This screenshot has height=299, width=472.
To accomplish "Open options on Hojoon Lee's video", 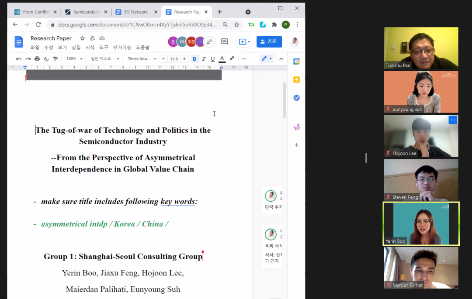I will 453,120.
